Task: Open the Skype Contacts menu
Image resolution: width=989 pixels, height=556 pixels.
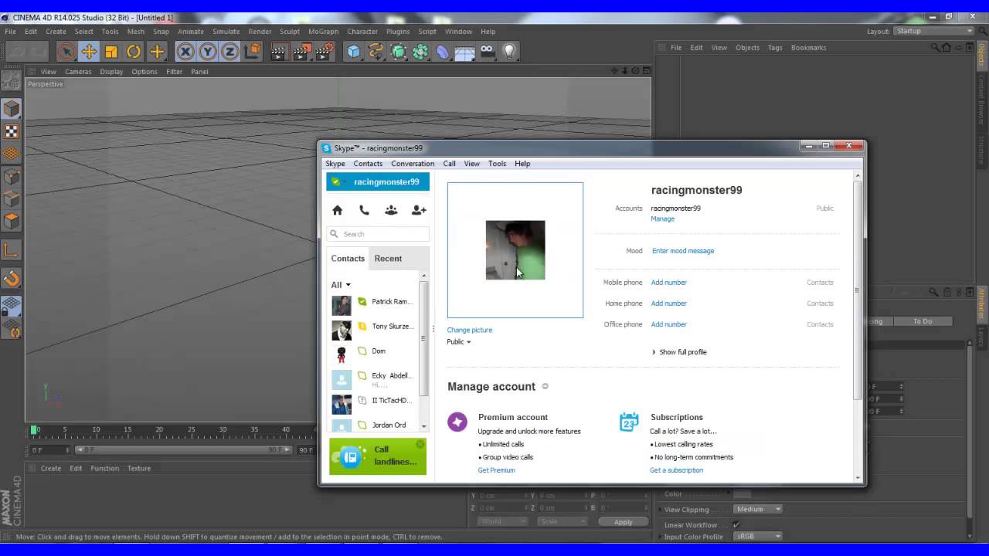Action: point(368,164)
